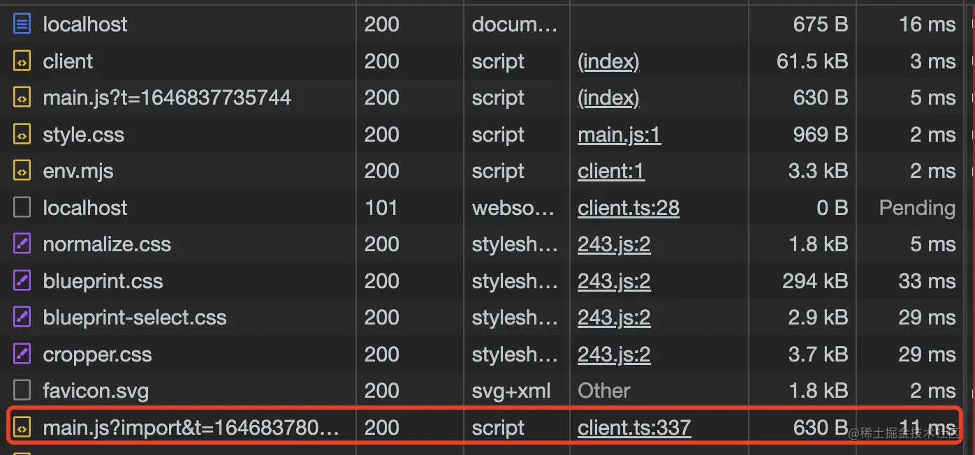Click the 101 status code cell
Viewport: 975px width, 455px height.
381,208
